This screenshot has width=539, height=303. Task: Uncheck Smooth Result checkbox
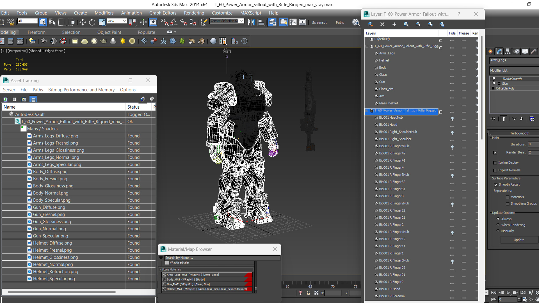point(496,185)
